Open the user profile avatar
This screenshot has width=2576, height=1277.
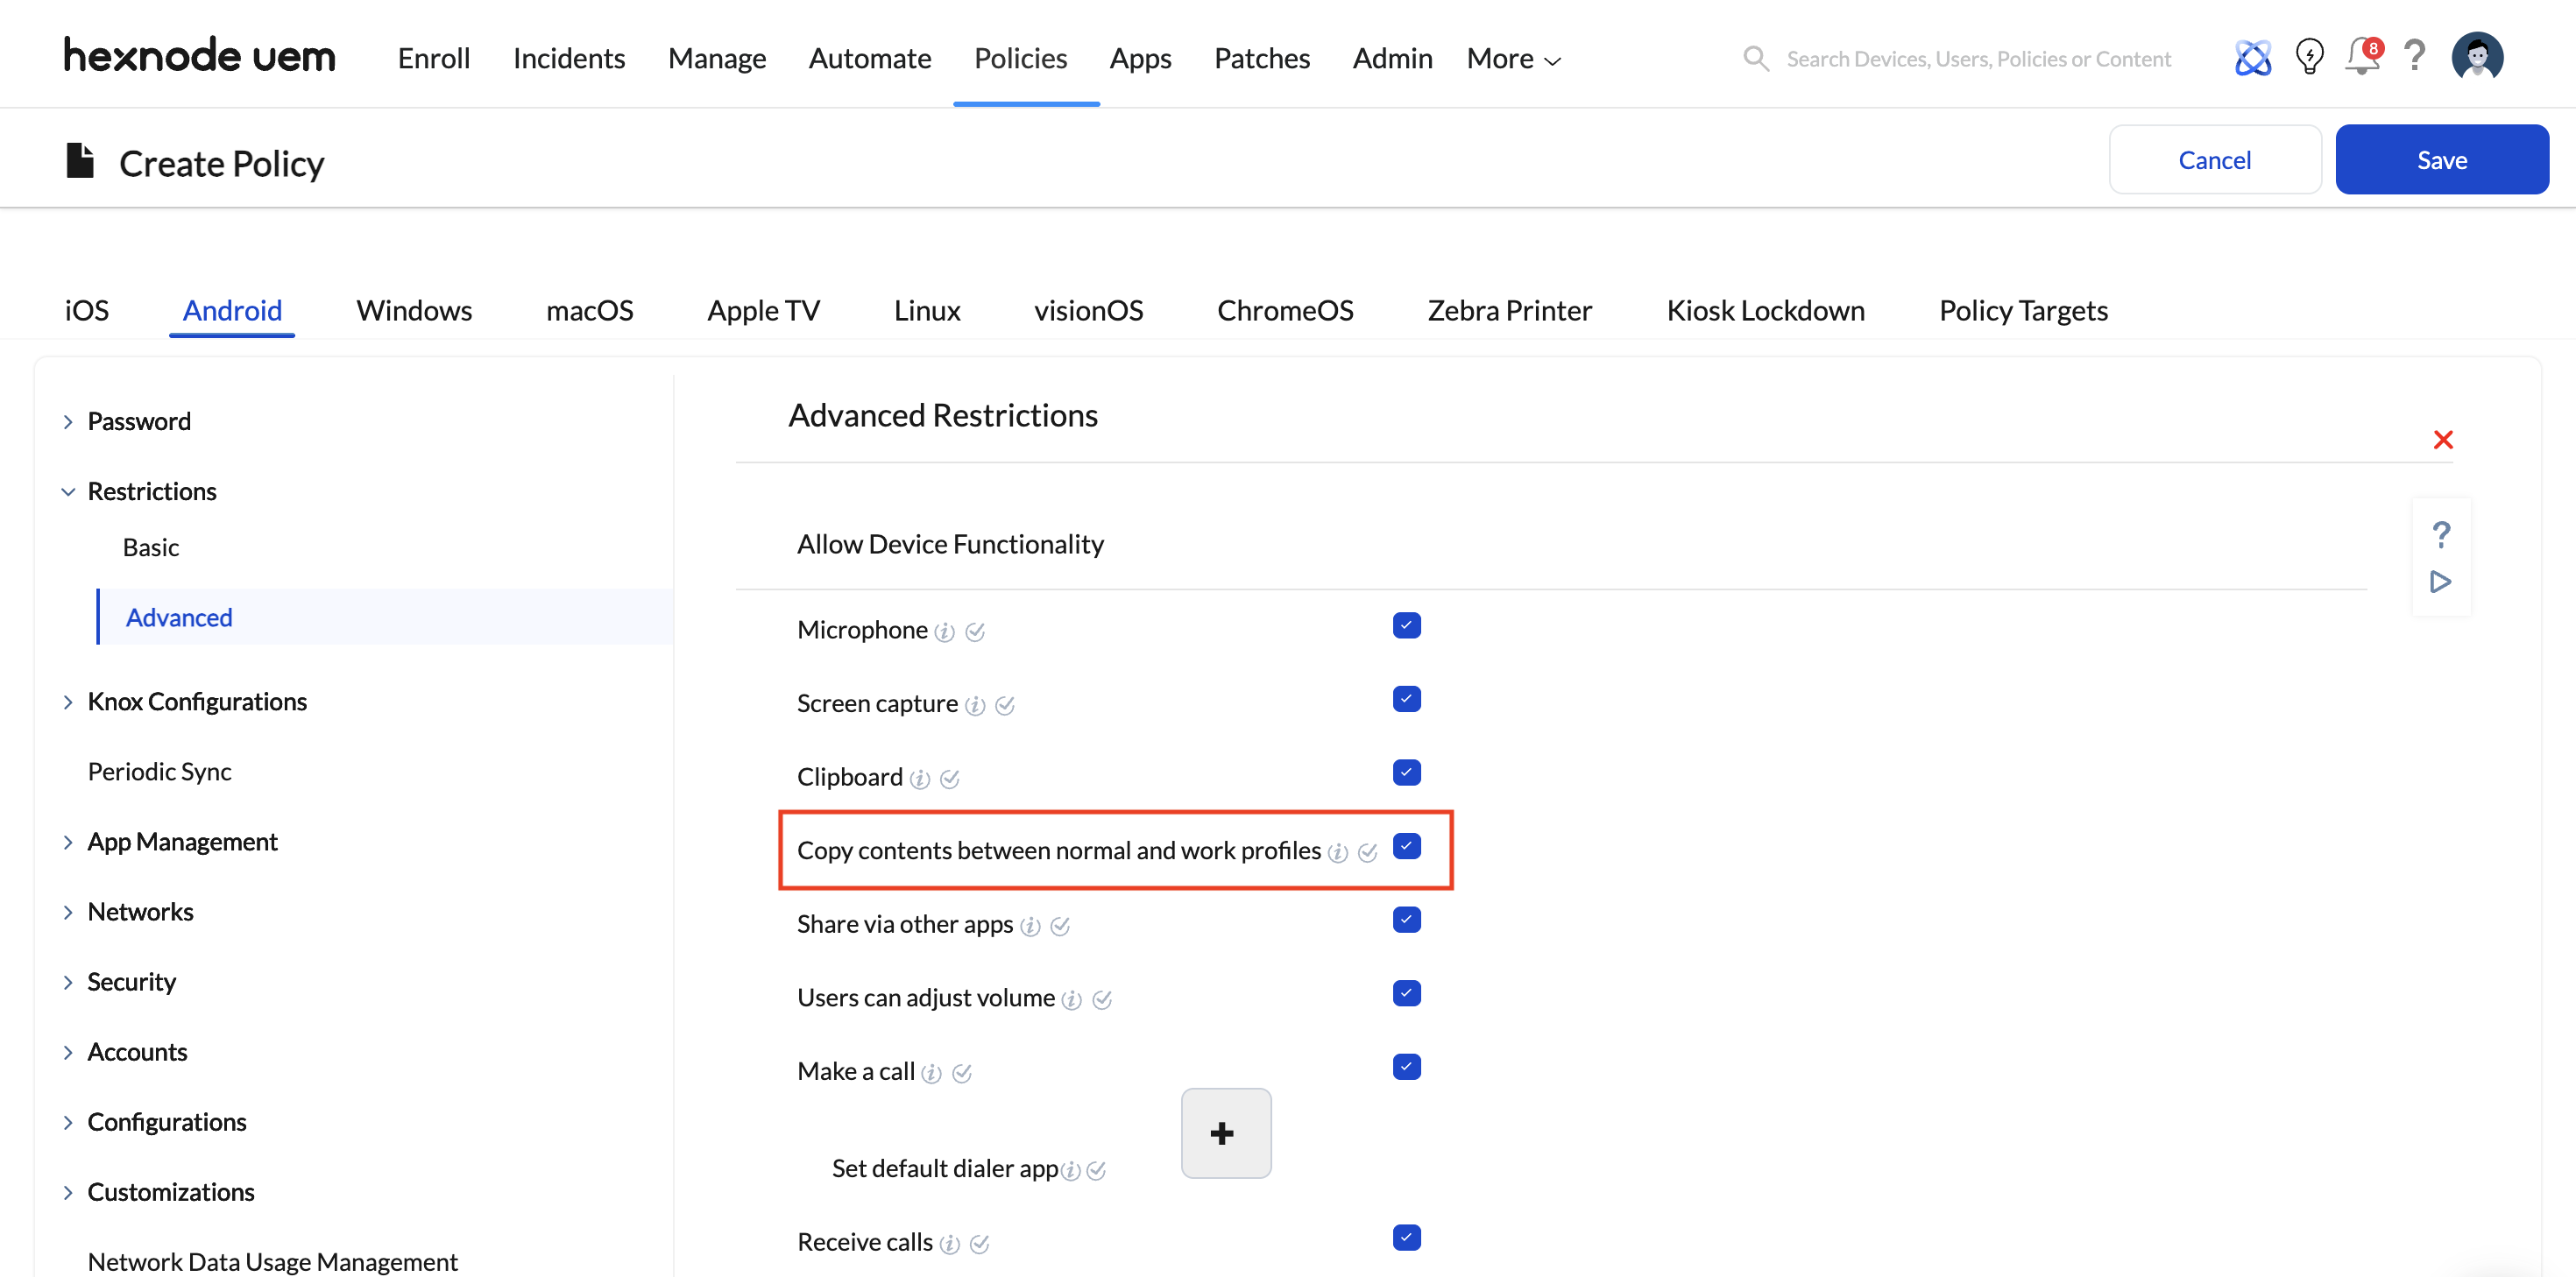[2476, 57]
